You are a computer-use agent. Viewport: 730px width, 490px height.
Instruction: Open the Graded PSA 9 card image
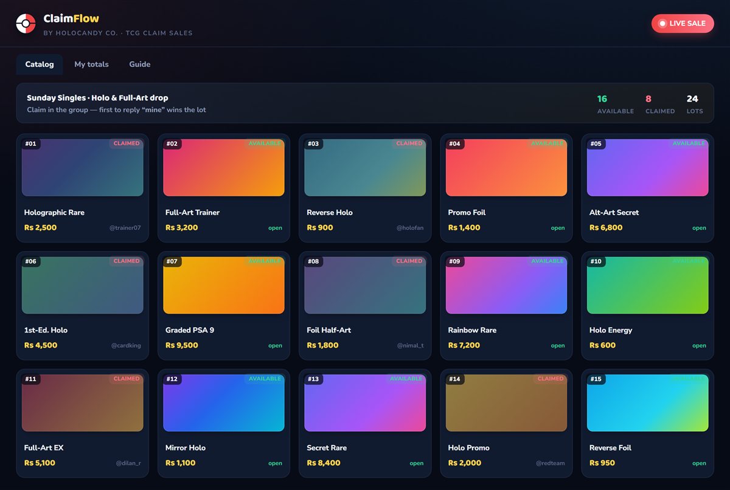click(x=224, y=285)
